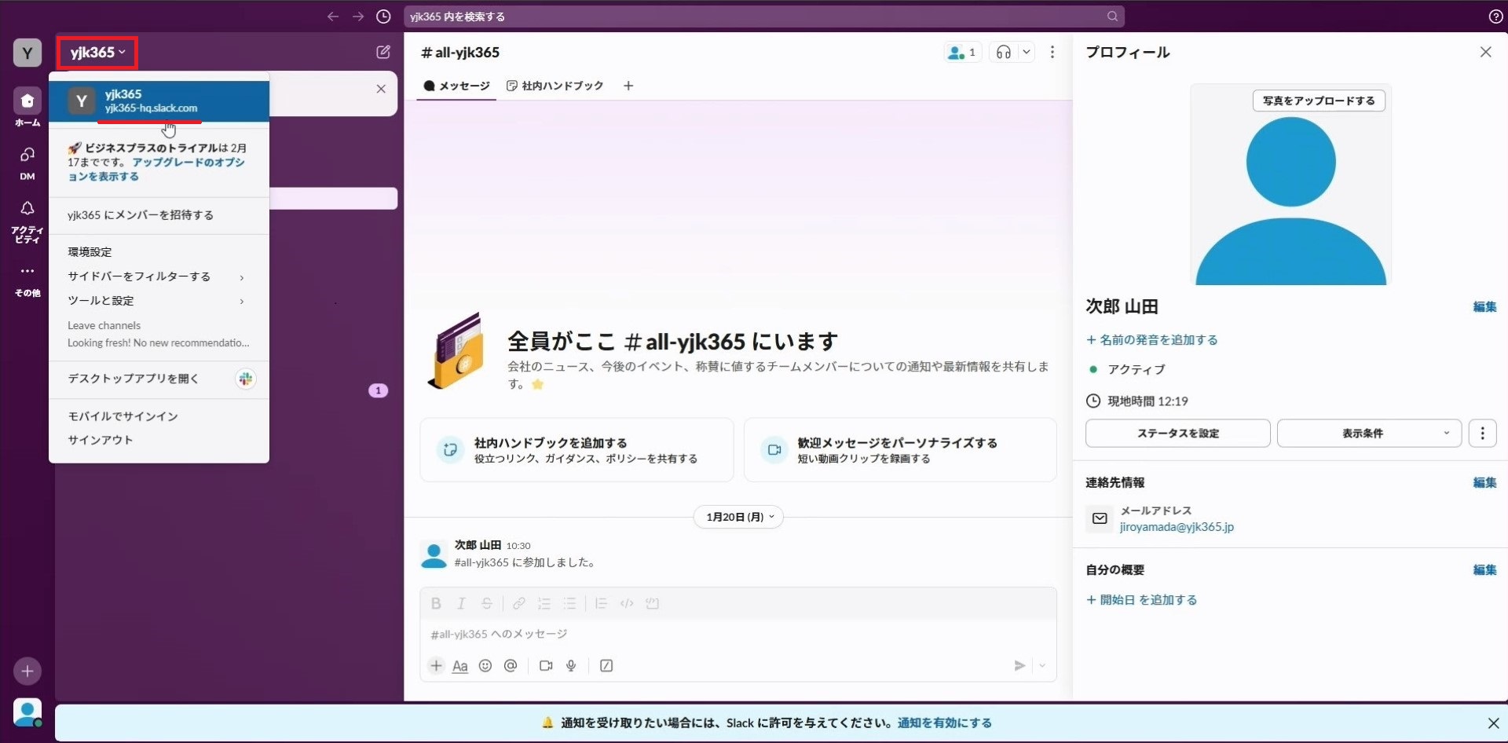The height and width of the screenshot is (743, 1508).
Task: Switch to the 社内ハンドブック tab
Action: [x=555, y=86]
